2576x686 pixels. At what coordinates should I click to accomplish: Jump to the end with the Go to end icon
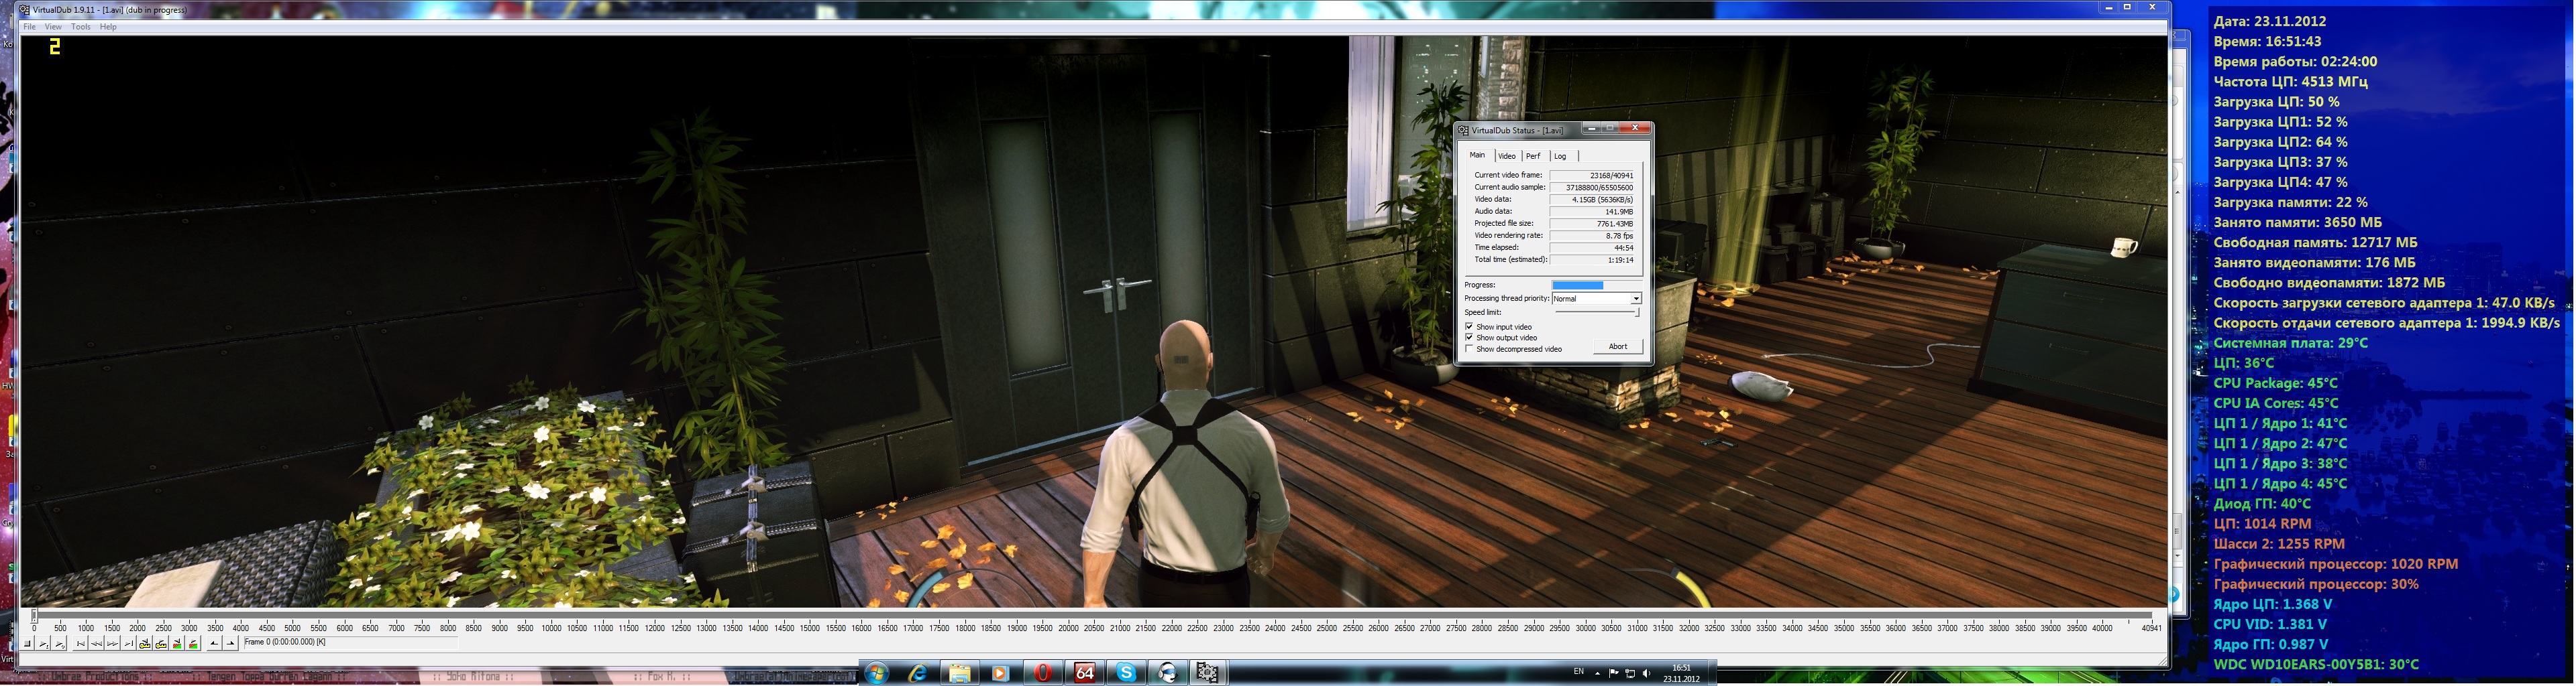point(129,644)
